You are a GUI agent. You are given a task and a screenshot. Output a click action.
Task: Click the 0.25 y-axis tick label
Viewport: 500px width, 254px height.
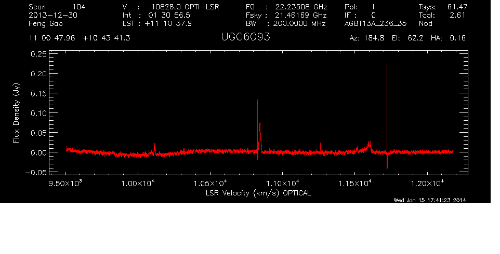click(x=38, y=54)
